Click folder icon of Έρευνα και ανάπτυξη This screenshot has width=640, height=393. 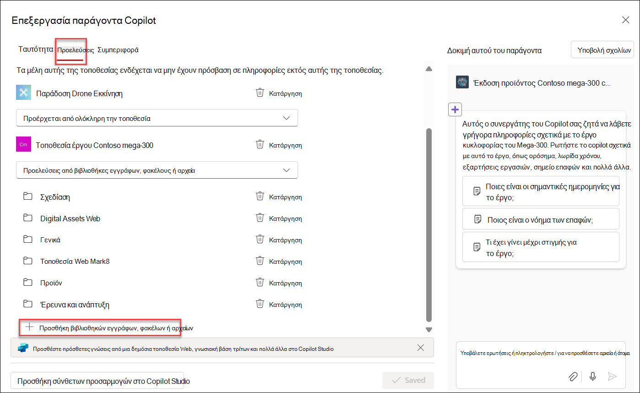point(28,304)
